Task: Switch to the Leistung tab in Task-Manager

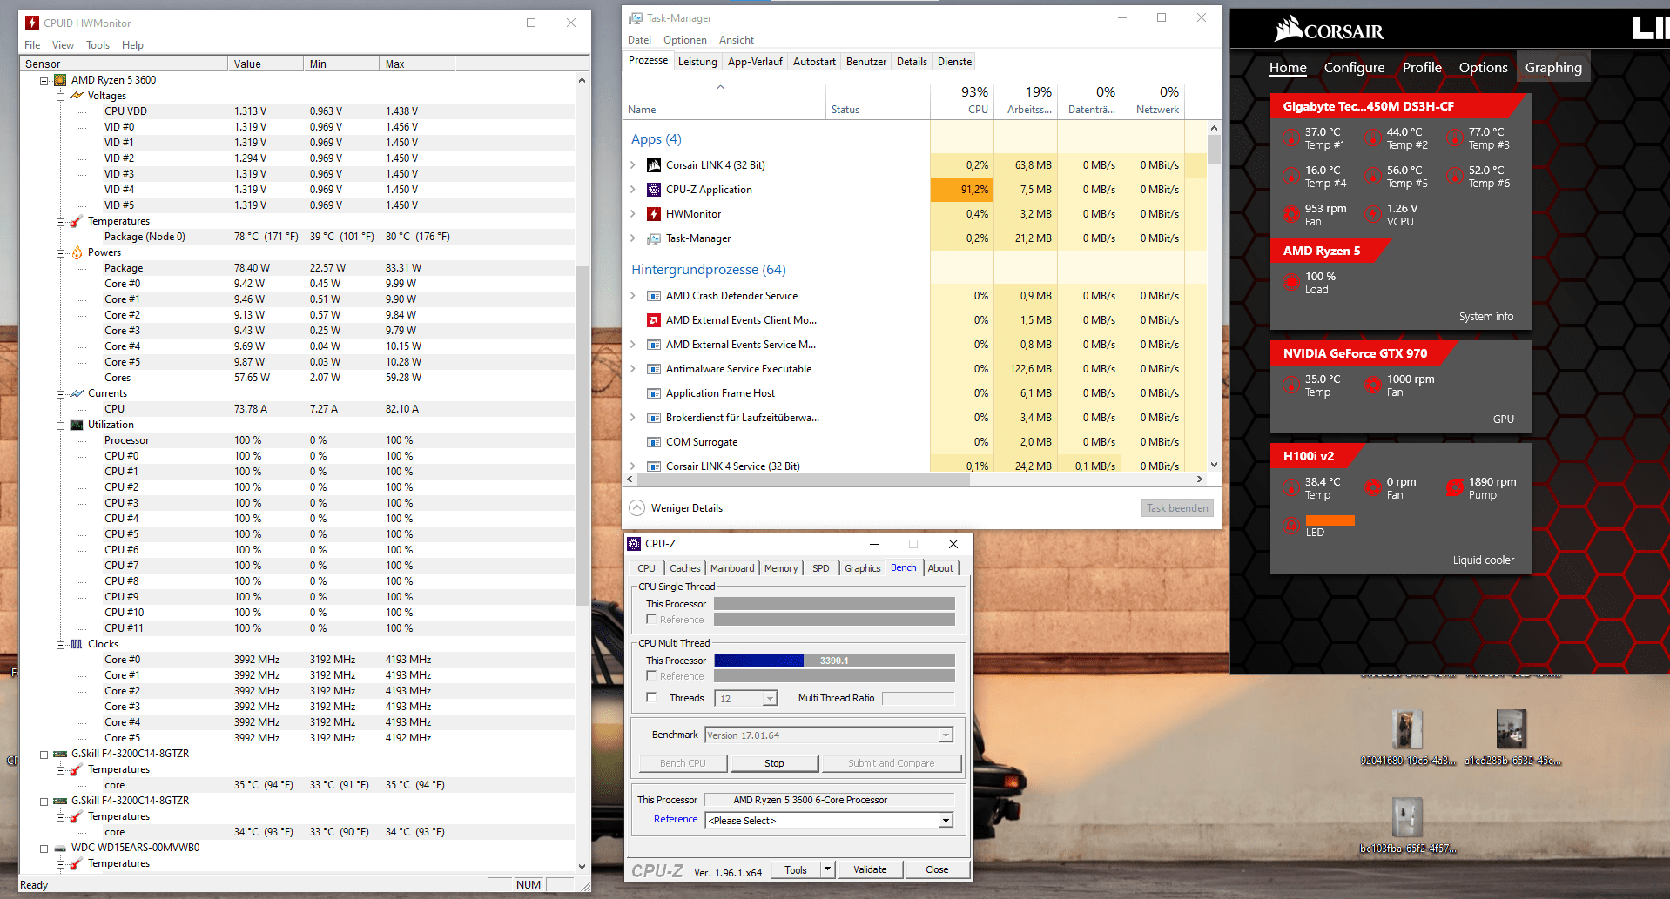Action: (698, 62)
